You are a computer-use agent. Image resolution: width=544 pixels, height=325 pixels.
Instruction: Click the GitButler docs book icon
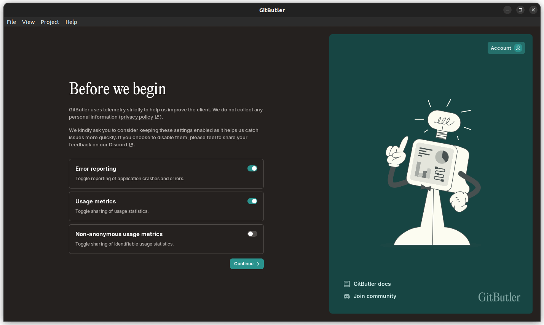[346, 284]
